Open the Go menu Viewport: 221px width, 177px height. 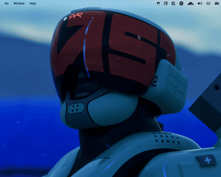(x=6, y=3)
